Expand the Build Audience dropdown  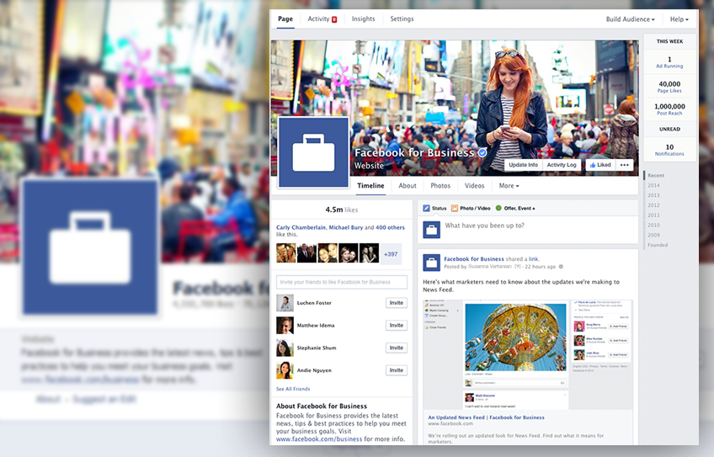pyautogui.click(x=630, y=19)
